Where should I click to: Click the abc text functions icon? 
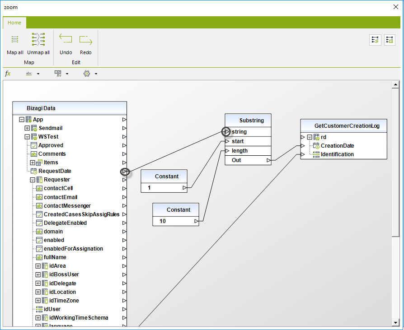click(x=29, y=74)
